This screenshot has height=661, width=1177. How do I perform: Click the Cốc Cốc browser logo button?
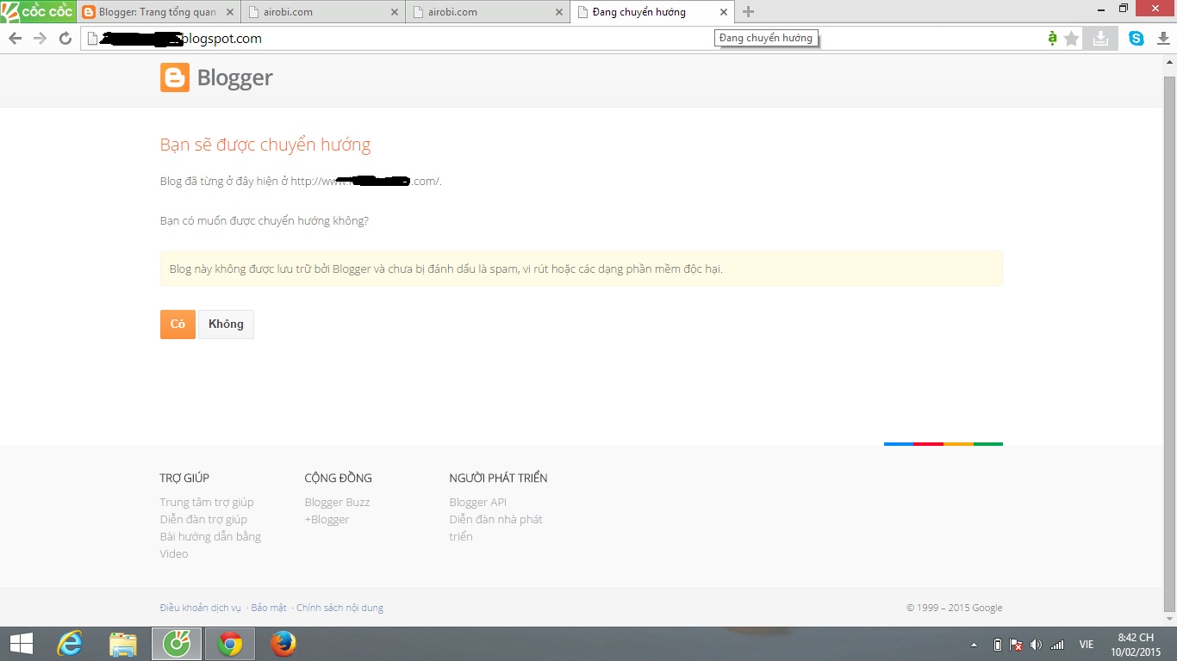[x=38, y=11]
